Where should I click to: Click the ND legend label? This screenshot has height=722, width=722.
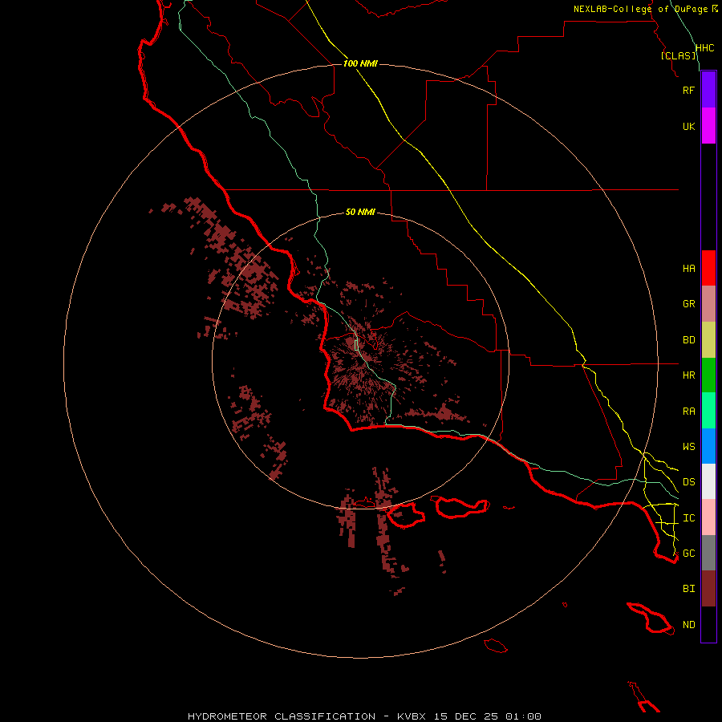[689, 625]
